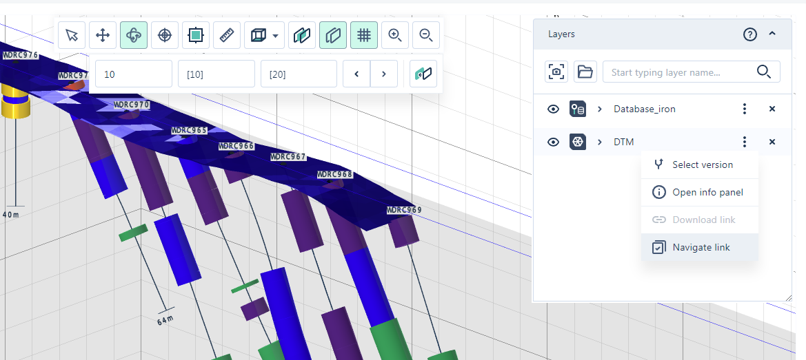Zoom in with the magnifier plus
The image size is (806, 360).
pos(395,35)
